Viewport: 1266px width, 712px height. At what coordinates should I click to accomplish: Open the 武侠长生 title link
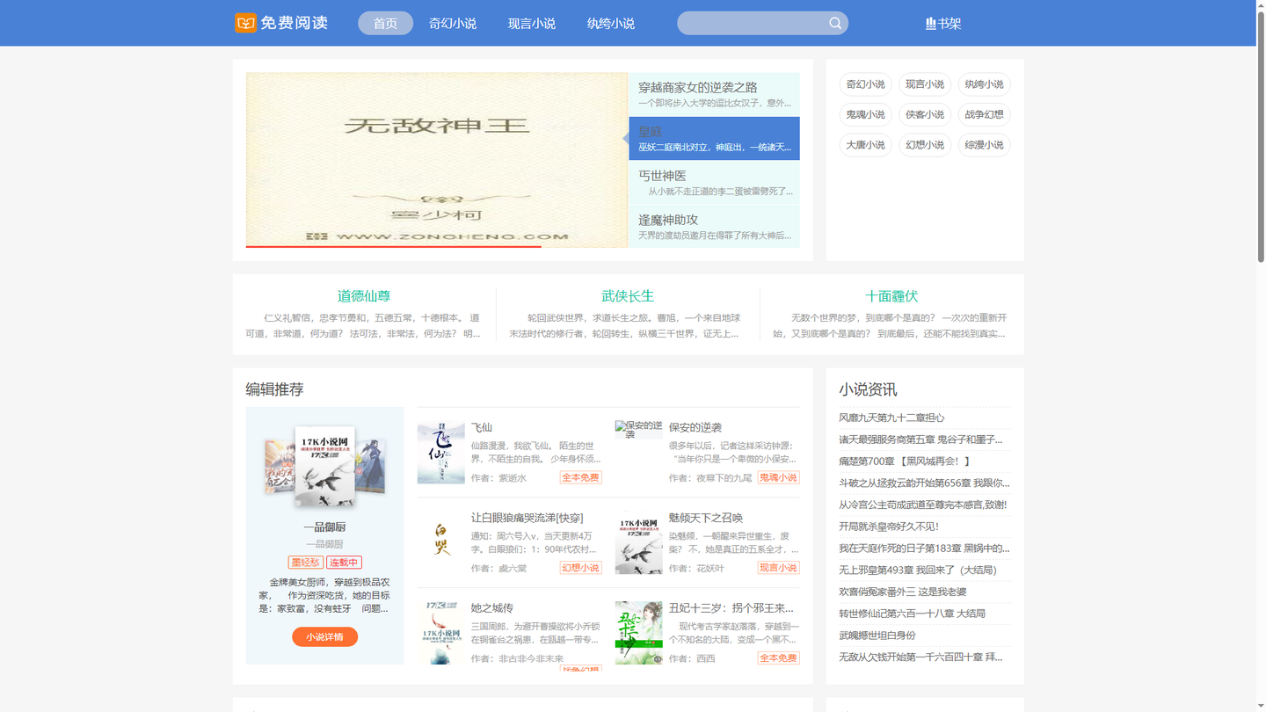tap(628, 296)
